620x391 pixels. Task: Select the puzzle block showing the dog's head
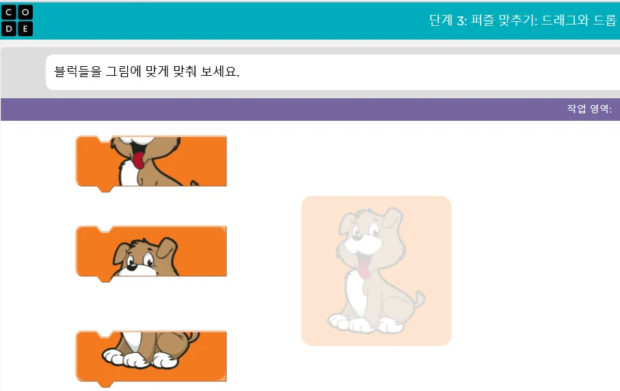point(151,253)
